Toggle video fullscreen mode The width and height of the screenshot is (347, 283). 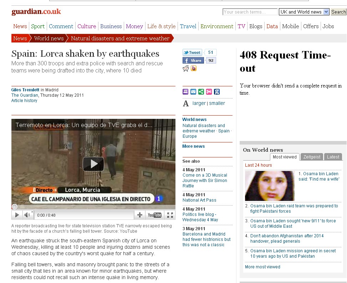170,215
